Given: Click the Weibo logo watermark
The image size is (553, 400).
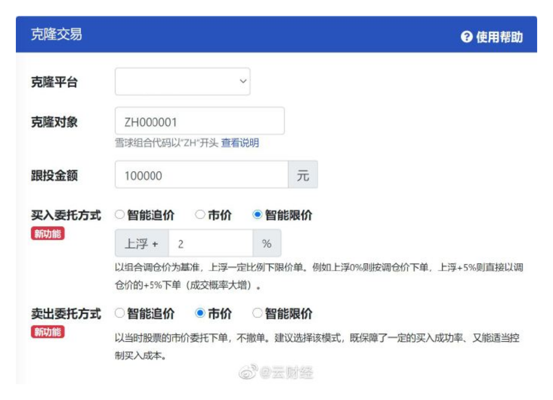Looking at the screenshot, I should [248, 372].
